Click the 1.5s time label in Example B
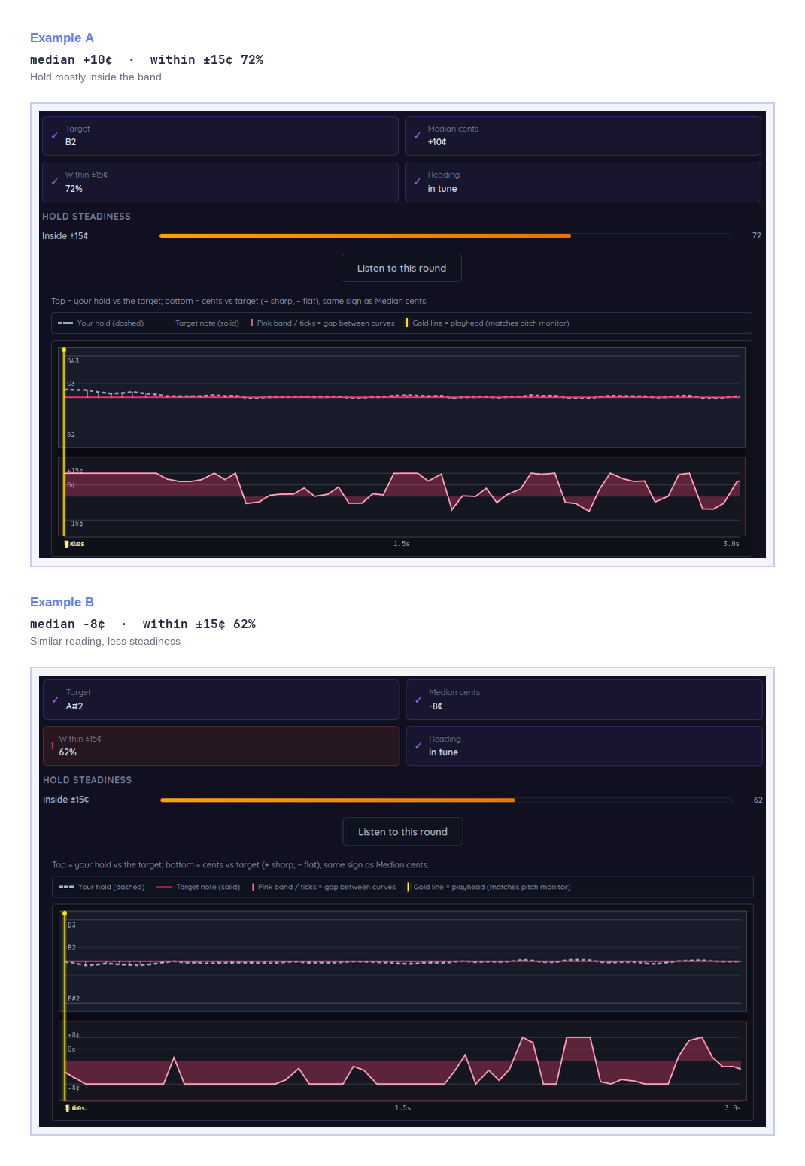 [x=402, y=1108]
